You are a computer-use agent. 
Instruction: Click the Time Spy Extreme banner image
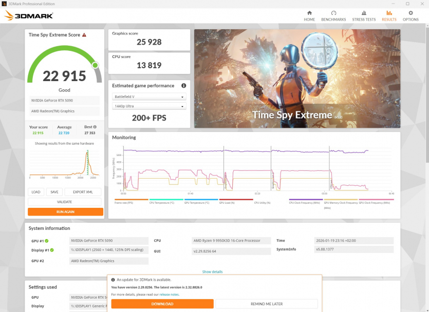pyautogui.click(x=297, y=78)
